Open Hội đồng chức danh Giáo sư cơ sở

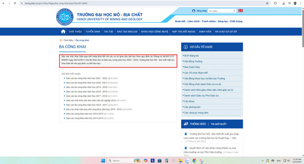tap(203, 84)
